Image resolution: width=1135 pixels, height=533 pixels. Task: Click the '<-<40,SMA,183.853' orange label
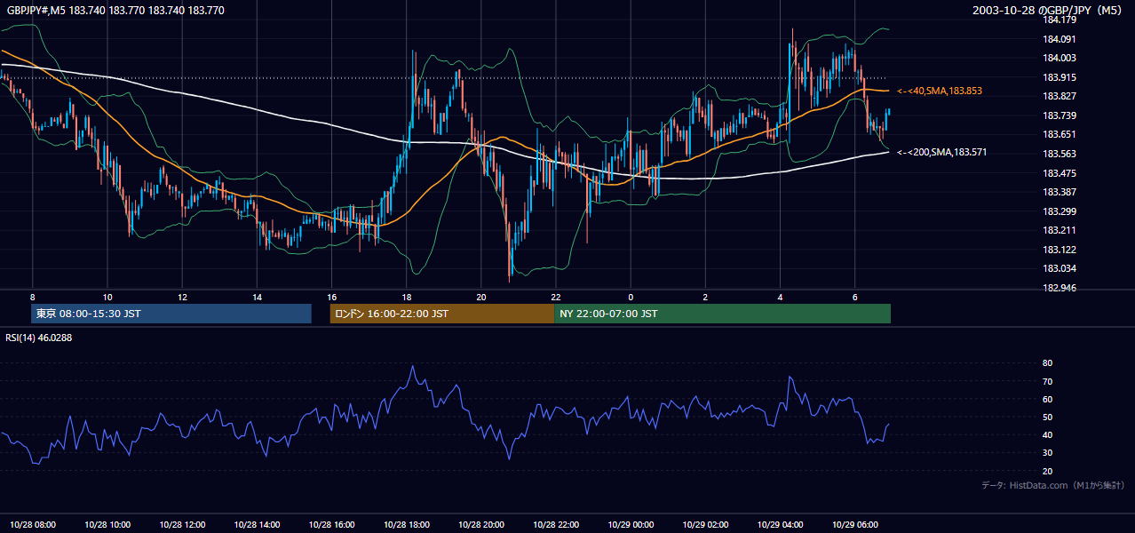[940, 91]
